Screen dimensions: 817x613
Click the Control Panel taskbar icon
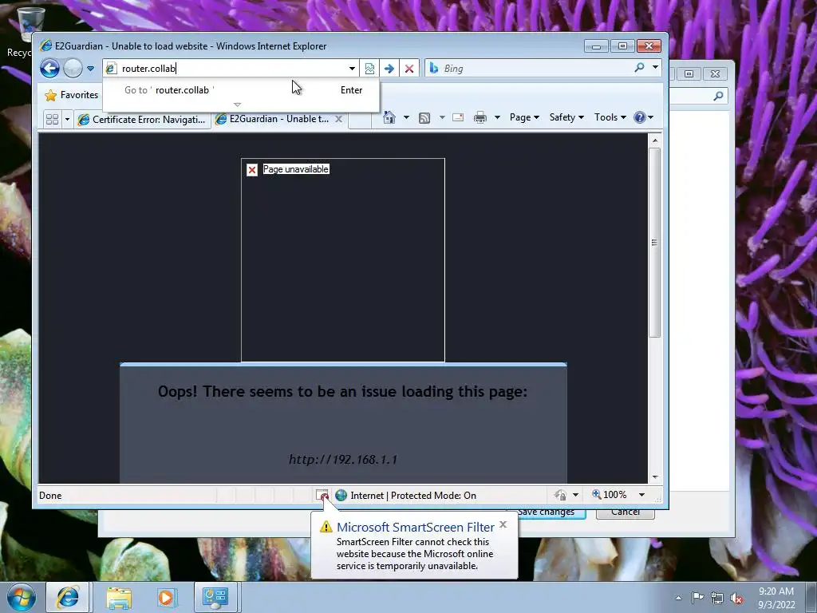tap(215, 597)
